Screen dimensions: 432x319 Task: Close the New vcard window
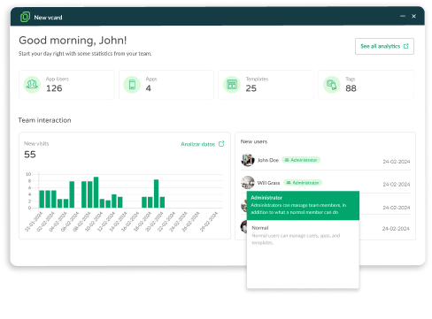pos(413,16)
